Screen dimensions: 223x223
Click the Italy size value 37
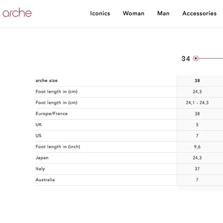click(197, 169)
